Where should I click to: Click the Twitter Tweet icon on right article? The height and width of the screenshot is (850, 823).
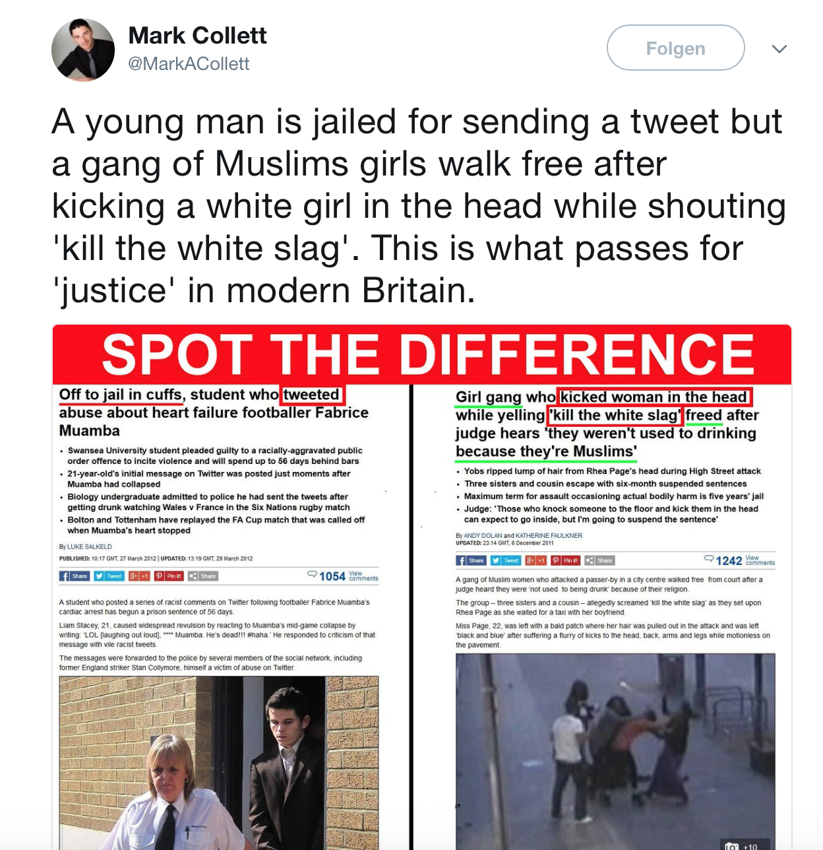pos(505,560)
